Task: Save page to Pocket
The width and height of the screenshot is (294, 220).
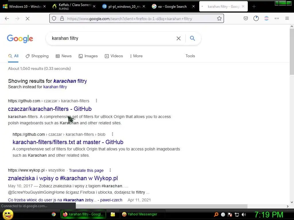Action: 246,18
